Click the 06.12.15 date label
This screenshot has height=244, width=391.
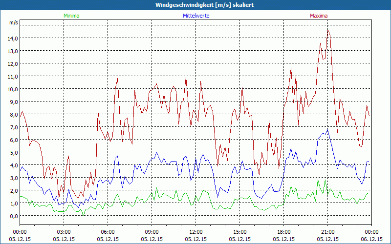371,239
